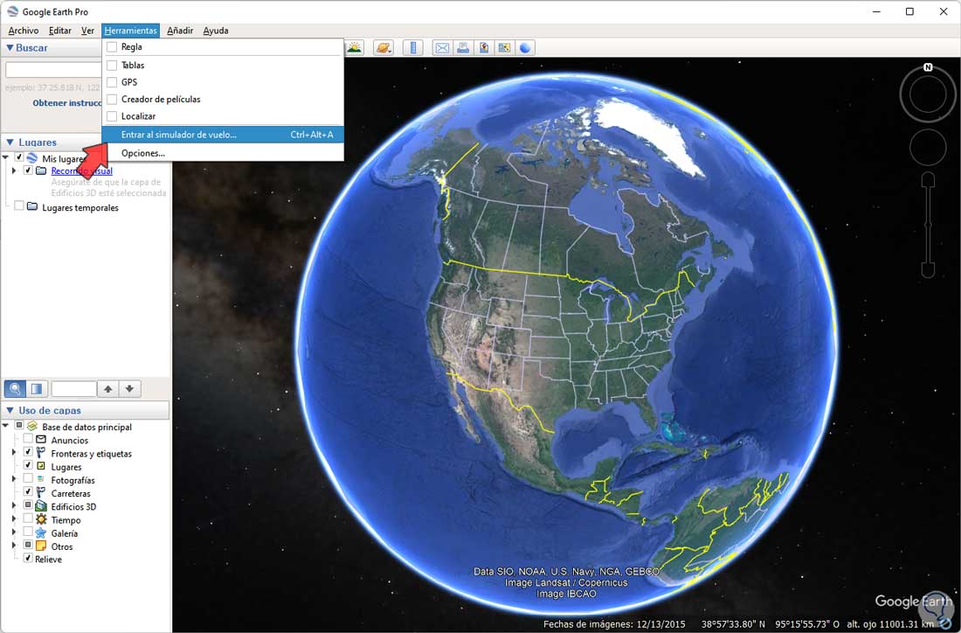Expand the Otros tree node
This screenshot has height=633, width=961.
coord(14,546)
